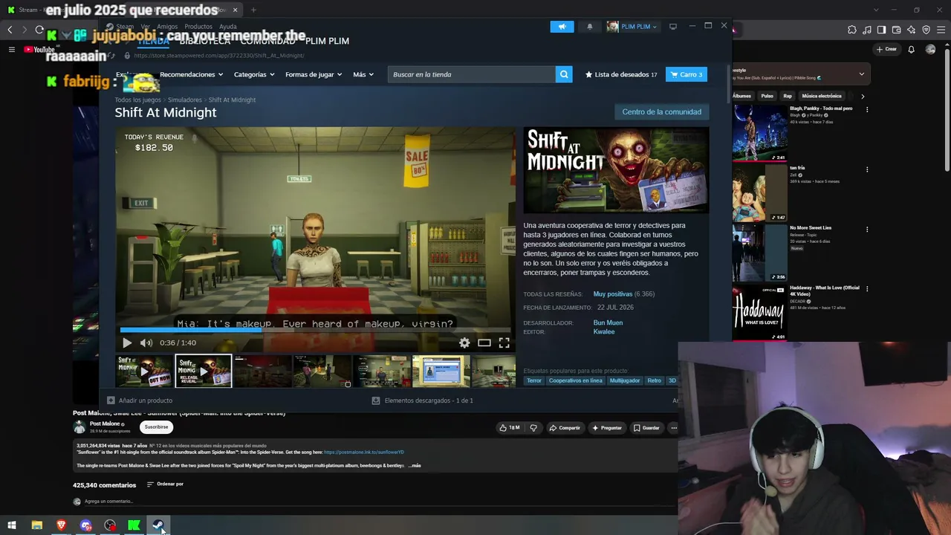Screen dimensions: 951x535
Task: Open Steam notifications bell
Action: click(590, 27)
